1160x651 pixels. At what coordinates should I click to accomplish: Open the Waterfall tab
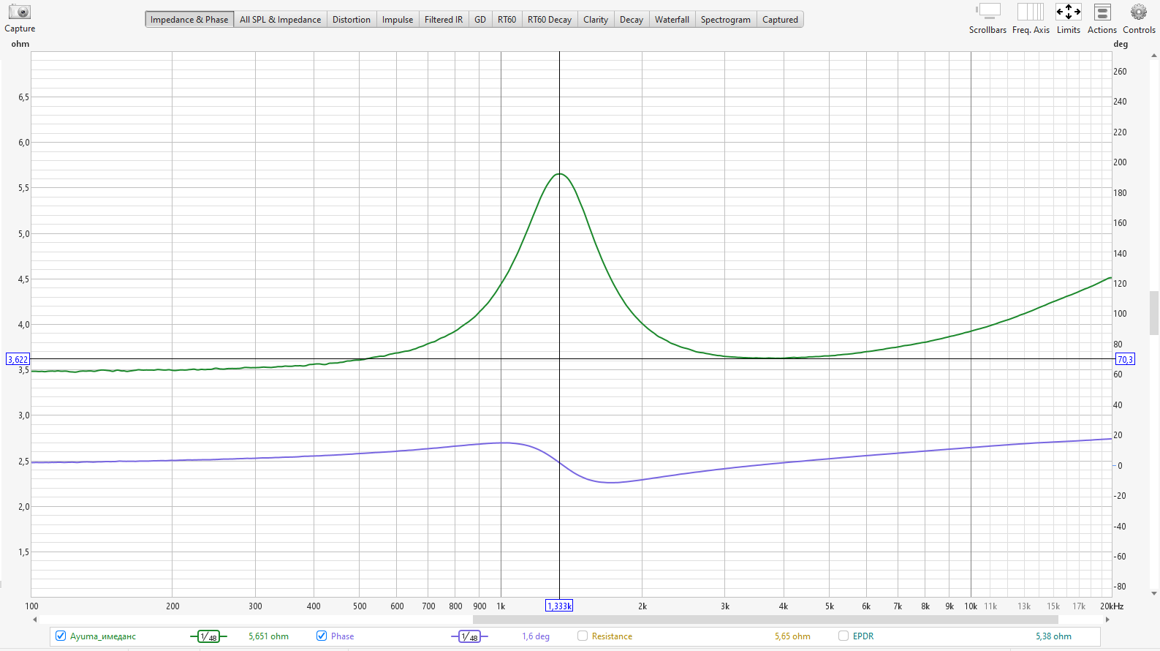tap(672, 20)
